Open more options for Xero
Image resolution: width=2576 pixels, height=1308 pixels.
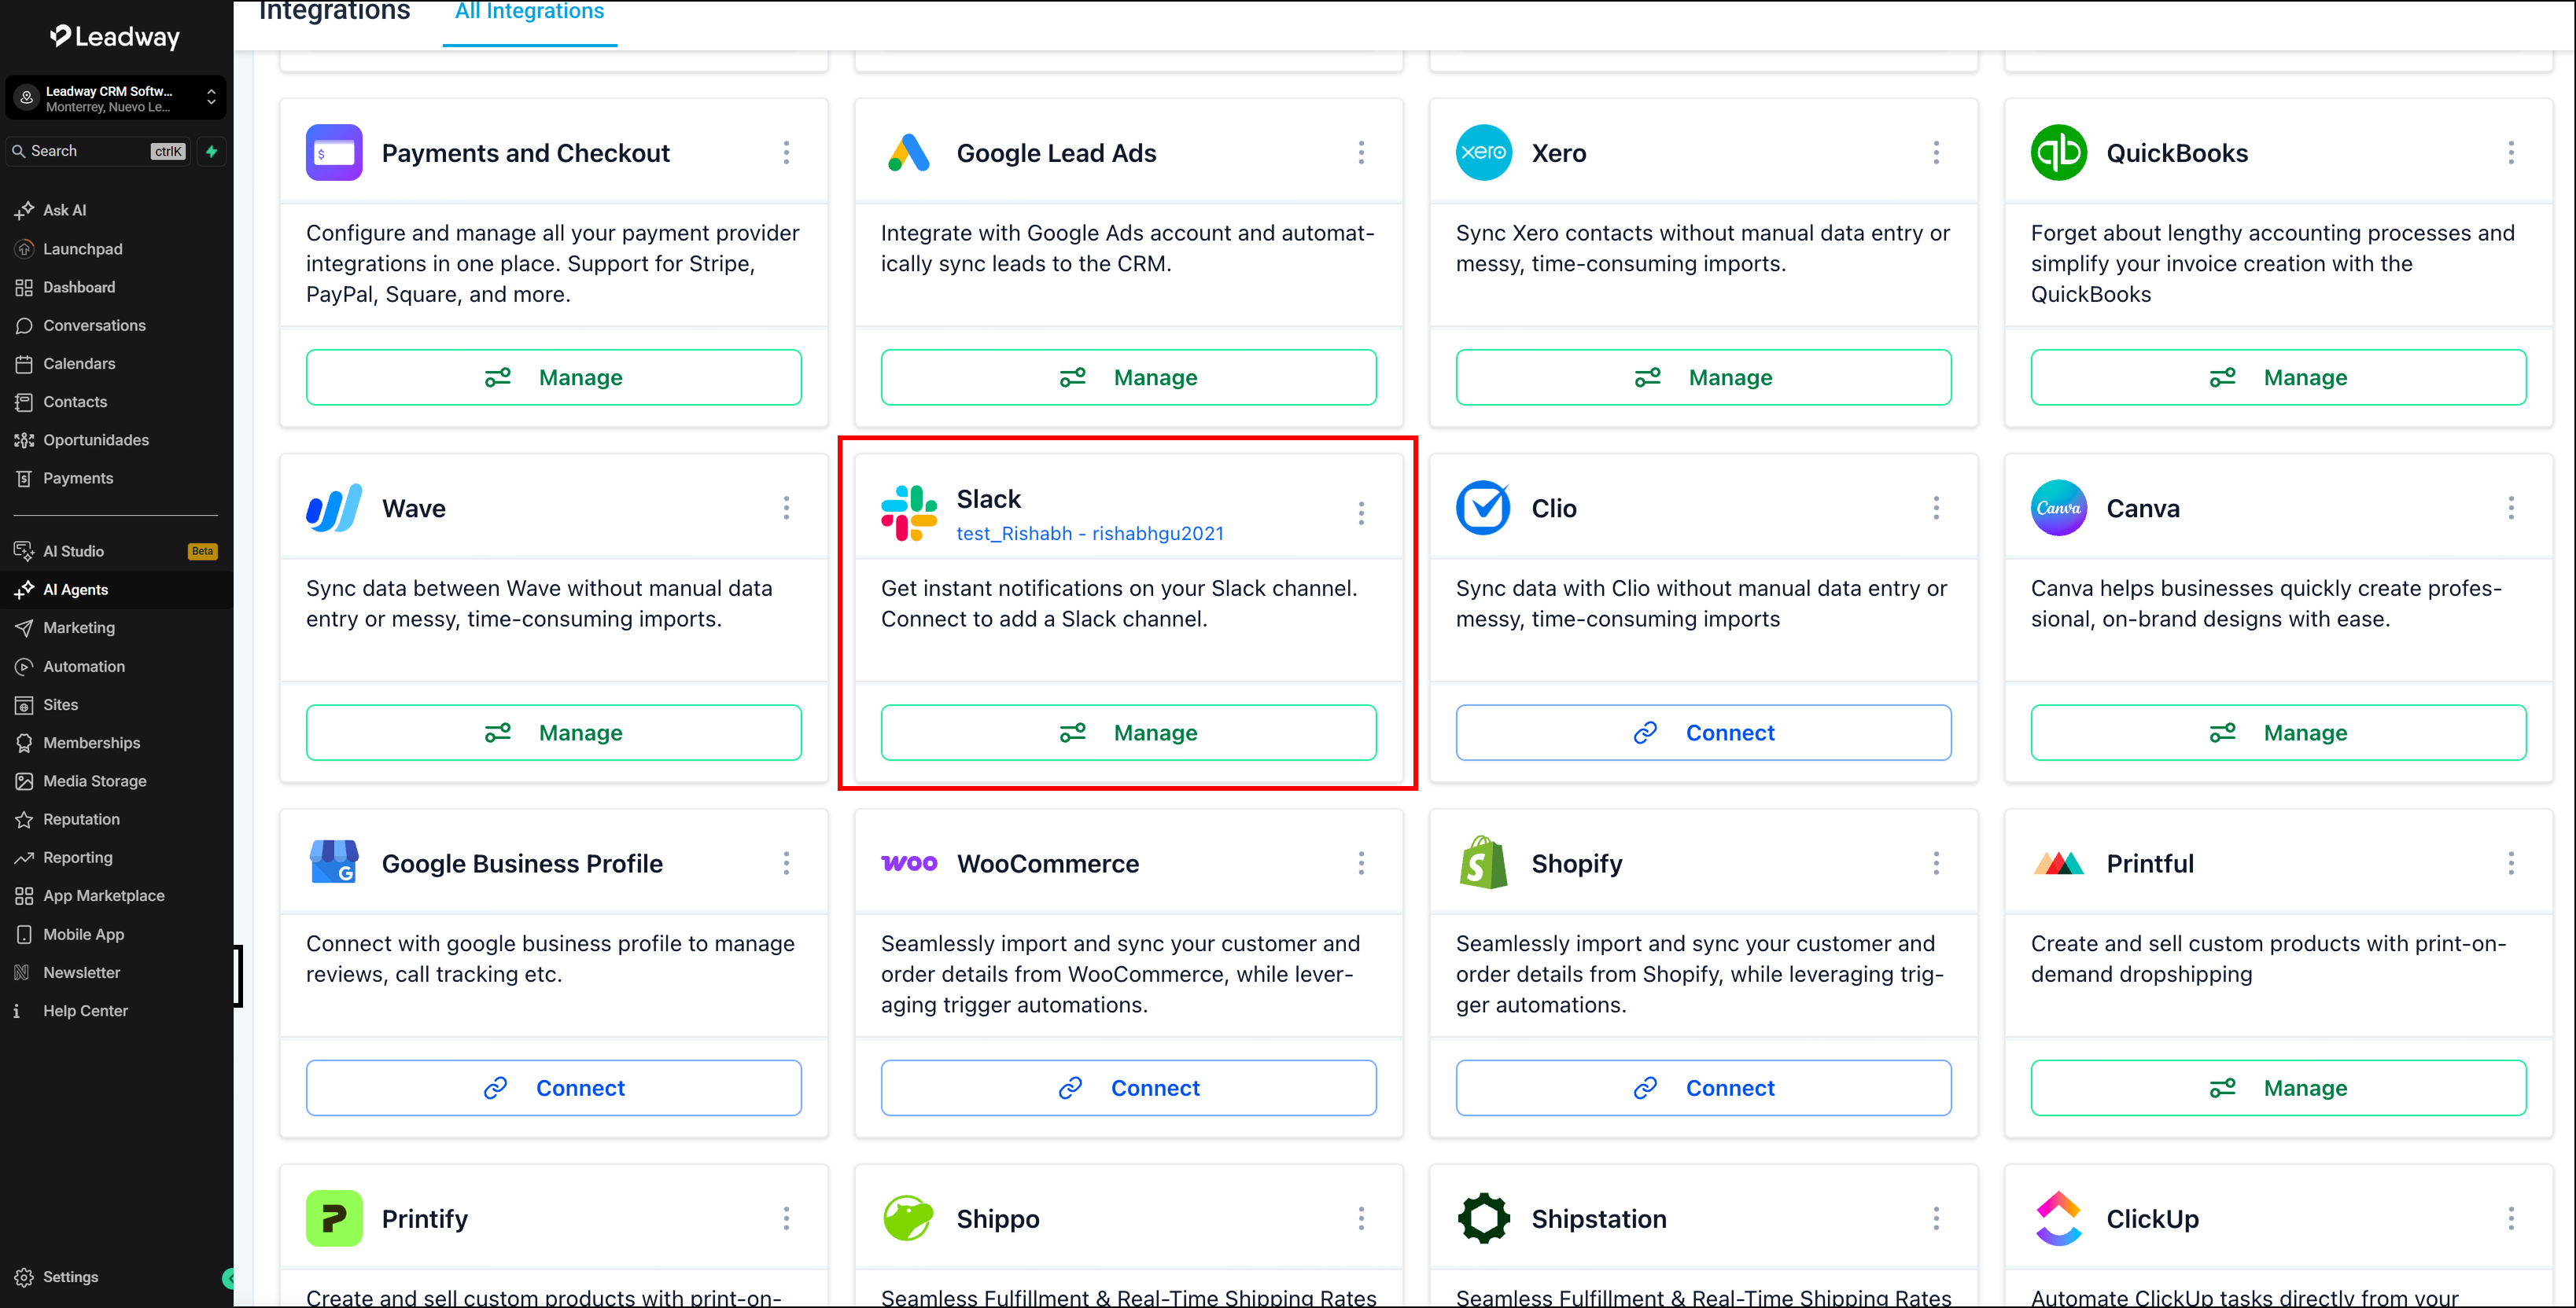[x=1936, y=152]
